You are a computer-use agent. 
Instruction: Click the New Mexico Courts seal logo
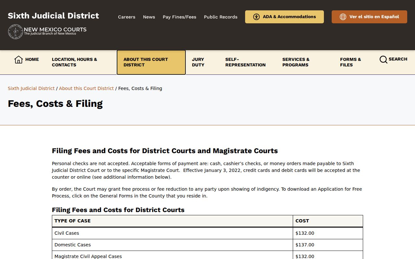tap(15, 32)
